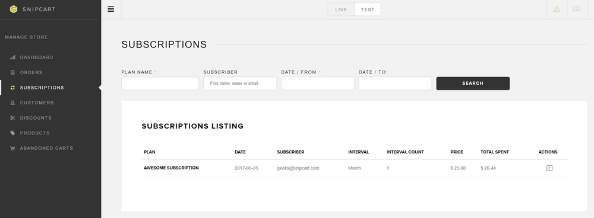The width and height of the screenshot is (594, 218).
Task: Navigate to Discounts section
Action: click(36, 118)
